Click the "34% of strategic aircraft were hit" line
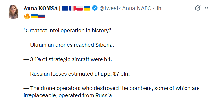 [x=68, y=59]
